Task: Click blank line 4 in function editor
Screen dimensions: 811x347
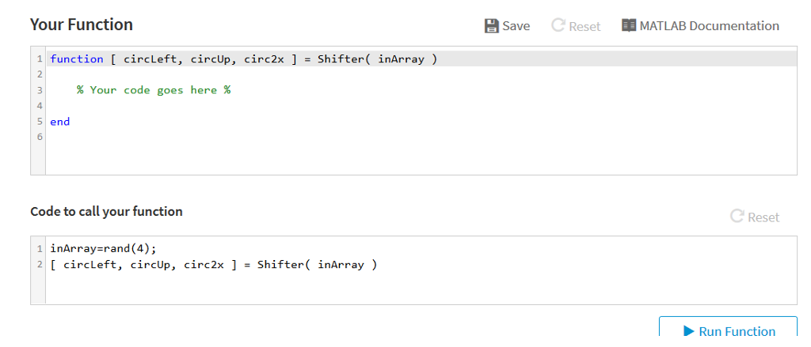Action: [421, 106]
